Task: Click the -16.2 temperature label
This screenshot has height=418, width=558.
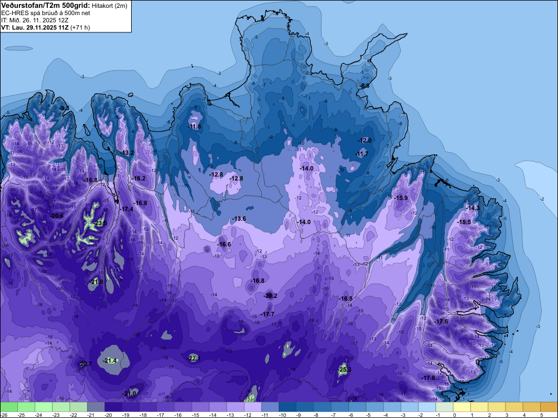Action: [139, 178]
